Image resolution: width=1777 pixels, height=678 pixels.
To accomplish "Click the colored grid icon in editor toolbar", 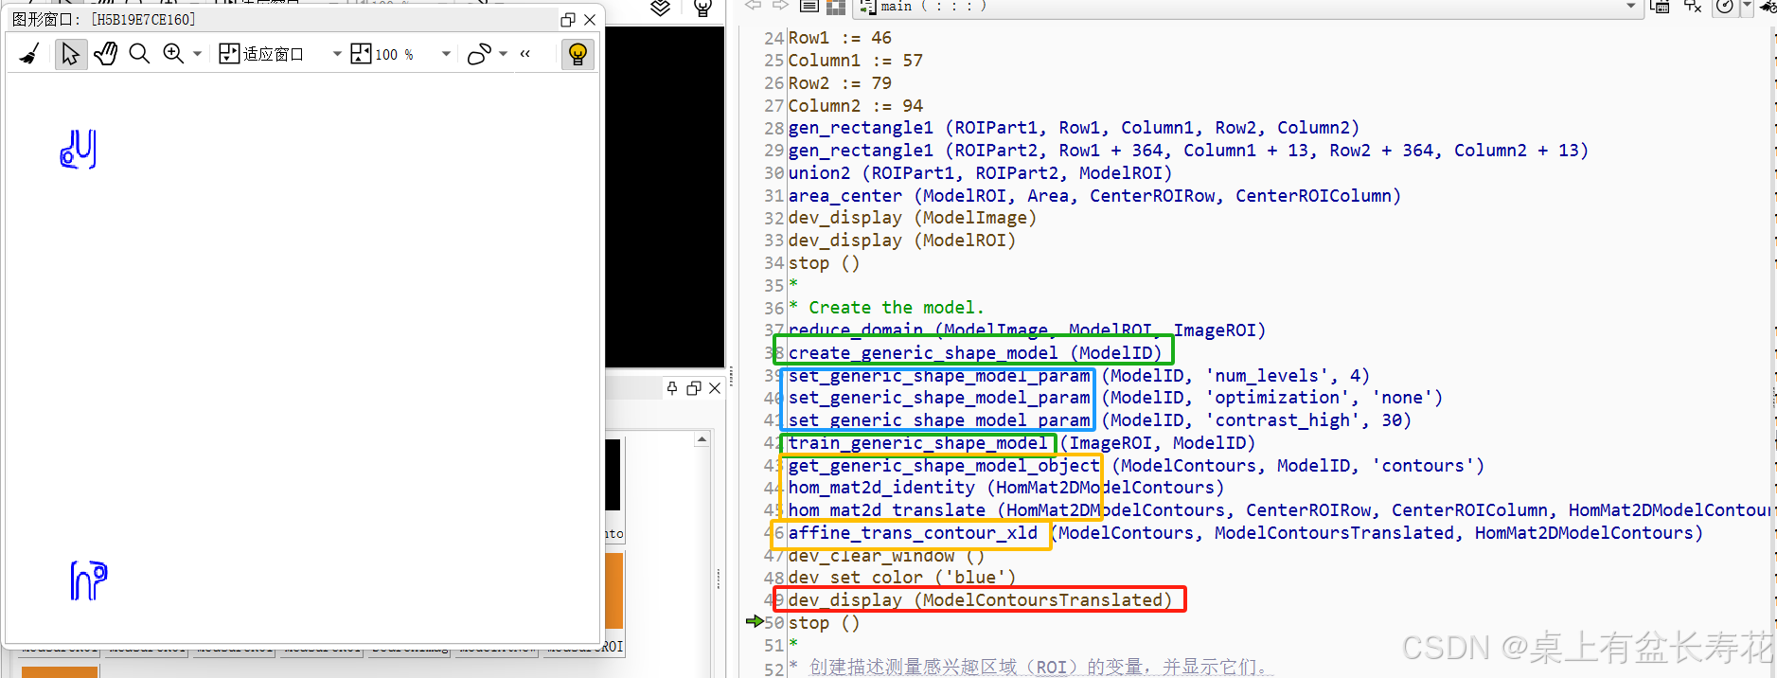I will point(836,7).
